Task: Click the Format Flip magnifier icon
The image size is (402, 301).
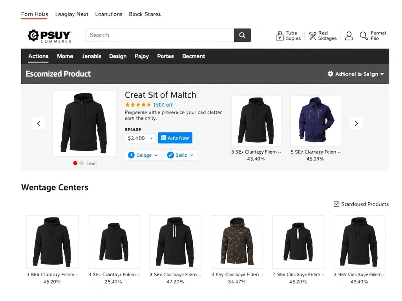Action: [364, 36]
